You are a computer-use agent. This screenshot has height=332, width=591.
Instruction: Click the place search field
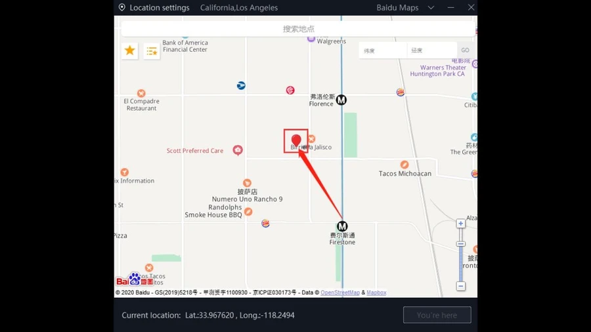click(x=297, y=29)
